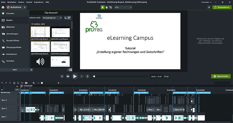Step to previous frame
The height and width of the screenshot is (123, 233).
click(62, 77)
